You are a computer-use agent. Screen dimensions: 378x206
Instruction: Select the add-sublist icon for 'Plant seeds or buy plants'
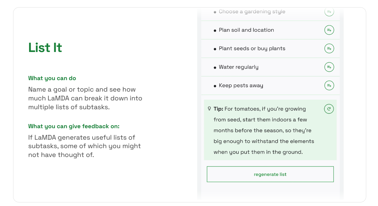pyautogui.click(x=329, y=48)
